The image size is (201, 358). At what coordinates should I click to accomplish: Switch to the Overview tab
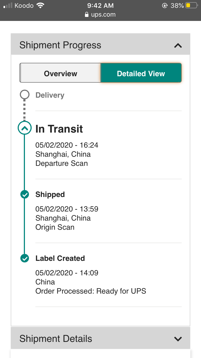[x=61, y=74]
